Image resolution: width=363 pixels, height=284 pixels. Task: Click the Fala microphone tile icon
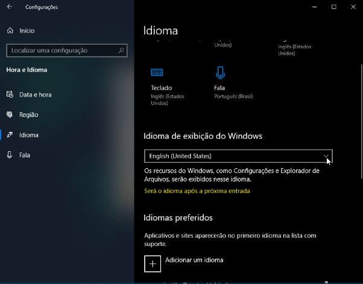[x=220, y=73]
